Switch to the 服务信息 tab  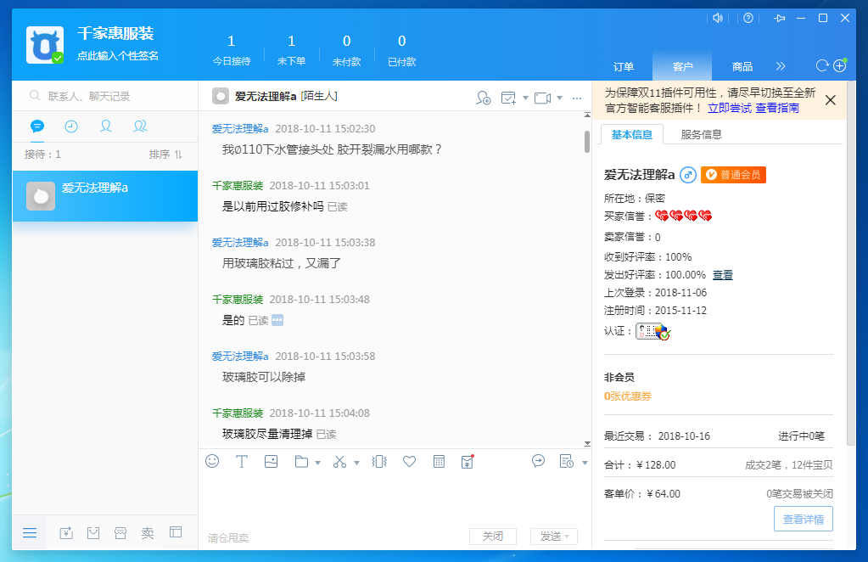[x=702, y=134]
